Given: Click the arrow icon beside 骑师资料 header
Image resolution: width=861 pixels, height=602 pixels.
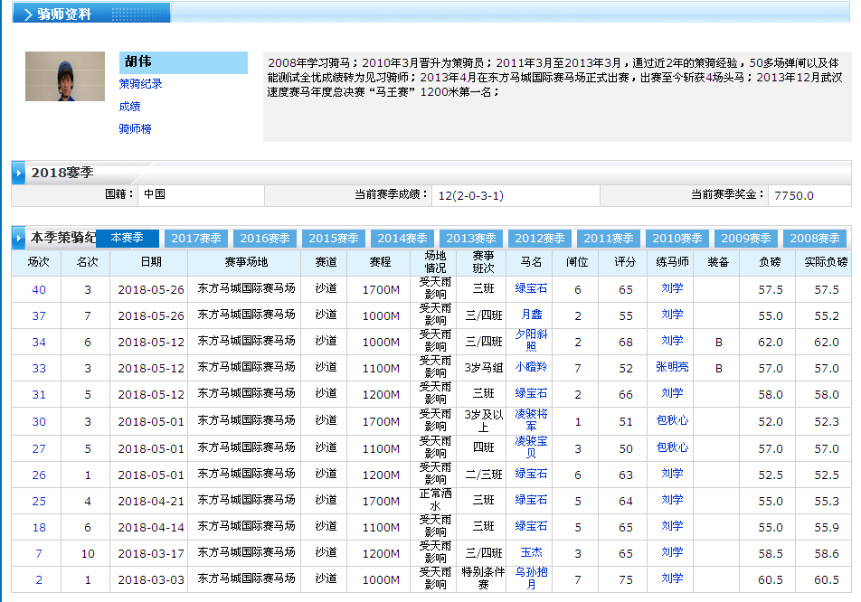Looking at the screenshot, I should pyautogui.click(x=27, y=14).
